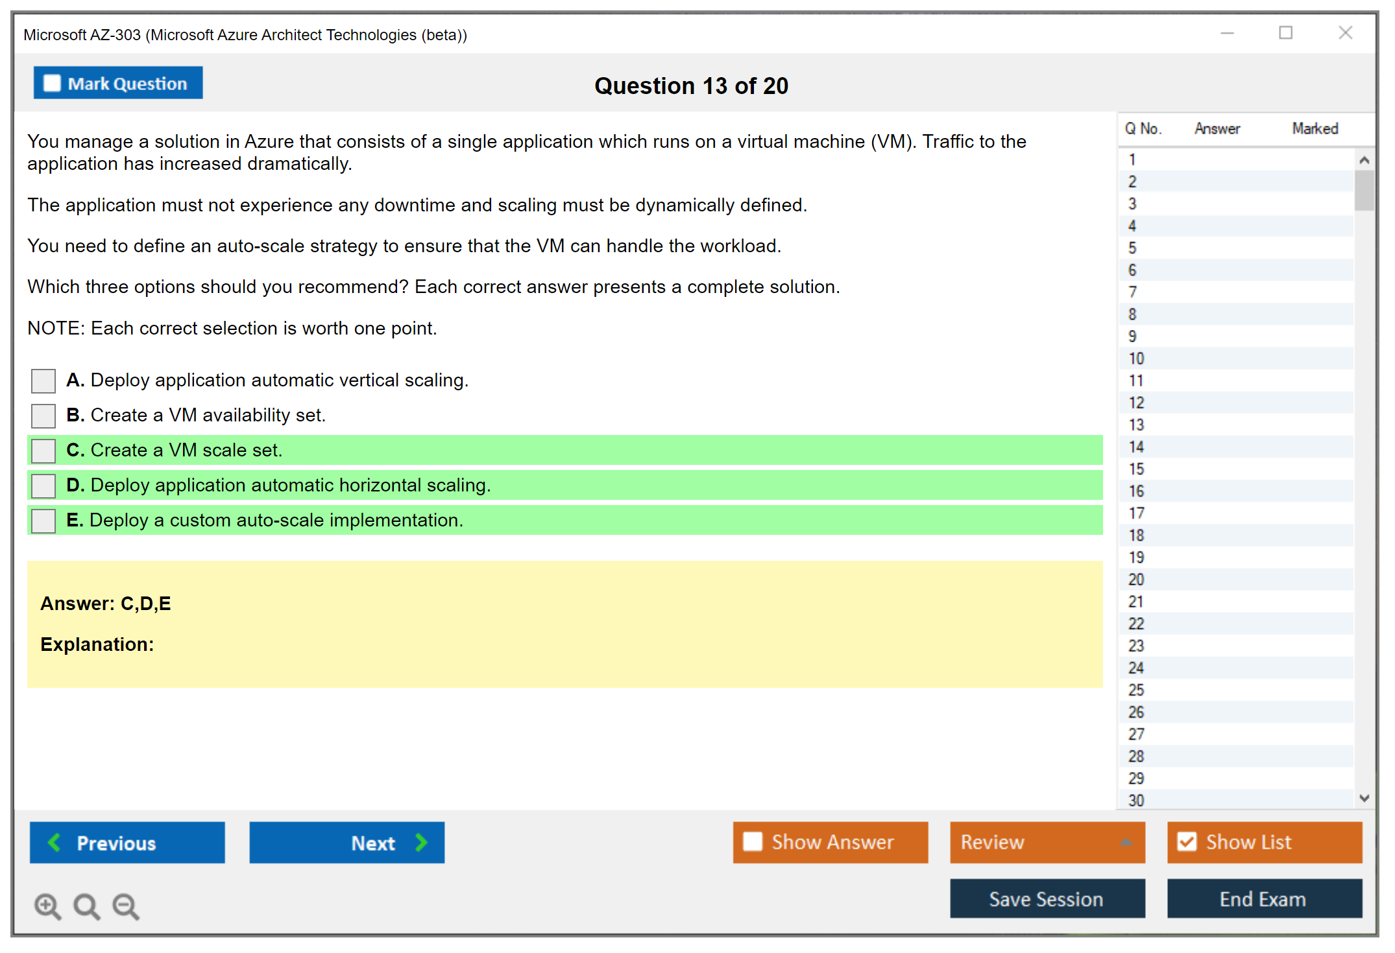Click the green right arrow on Next
This screenshot has width=1395, height=953.
[421, 842]
